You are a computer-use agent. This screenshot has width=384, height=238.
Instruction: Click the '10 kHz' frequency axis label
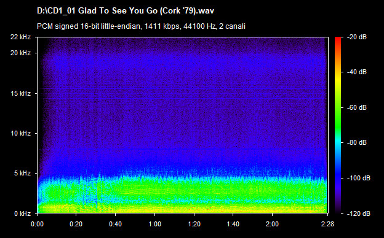click(x=20, y=134)
